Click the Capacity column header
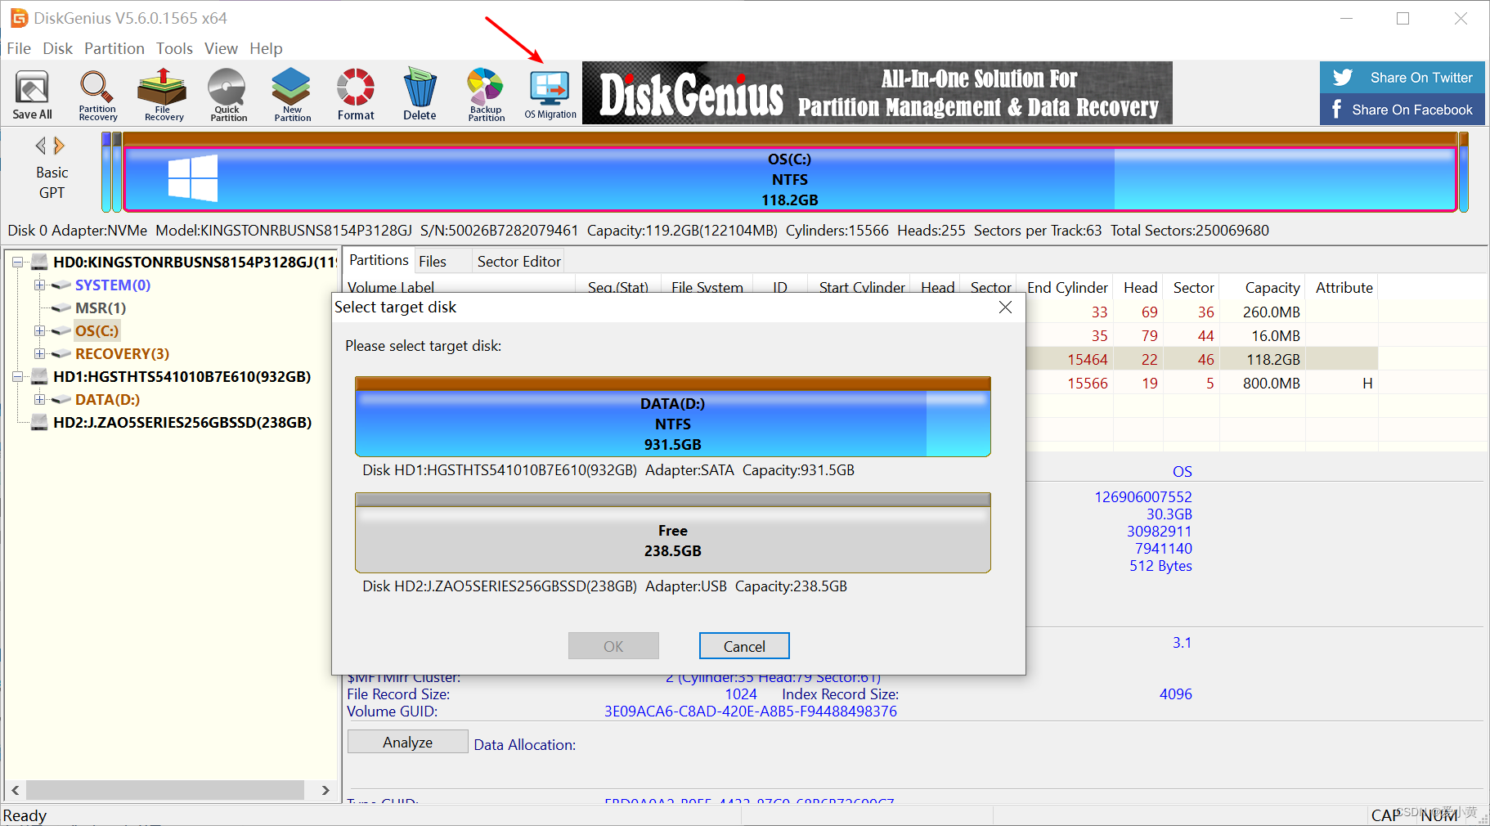The image size is (1490, 826). pos(1272,287)
